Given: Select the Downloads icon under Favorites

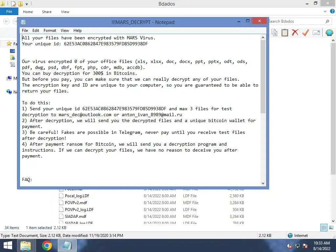Looking at the screenshot, I should pos(12,57).
